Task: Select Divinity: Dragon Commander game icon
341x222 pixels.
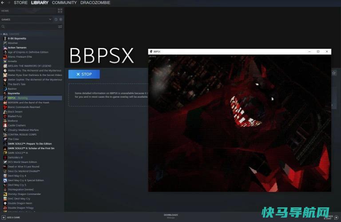Action: coord(5,194)
